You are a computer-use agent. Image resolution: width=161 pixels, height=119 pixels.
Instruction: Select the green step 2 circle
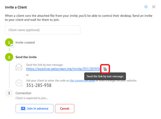(9, 57)
